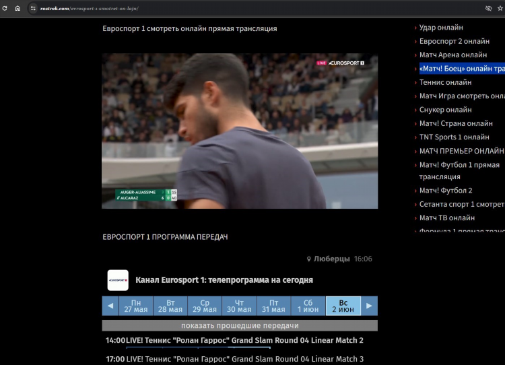Open Снукер онлайн sidebar link
Screen dimensions: 505x365
tap(445, 110)
